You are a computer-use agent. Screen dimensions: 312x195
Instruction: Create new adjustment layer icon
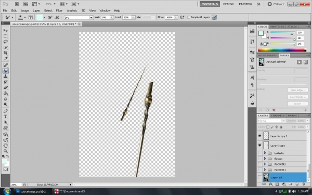tap(284, 184)
